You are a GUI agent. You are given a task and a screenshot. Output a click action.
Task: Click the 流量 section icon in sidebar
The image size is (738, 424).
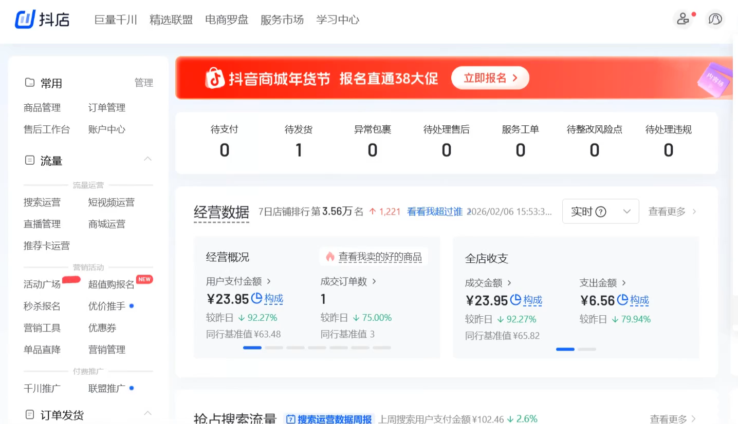(x=29, y=160)
